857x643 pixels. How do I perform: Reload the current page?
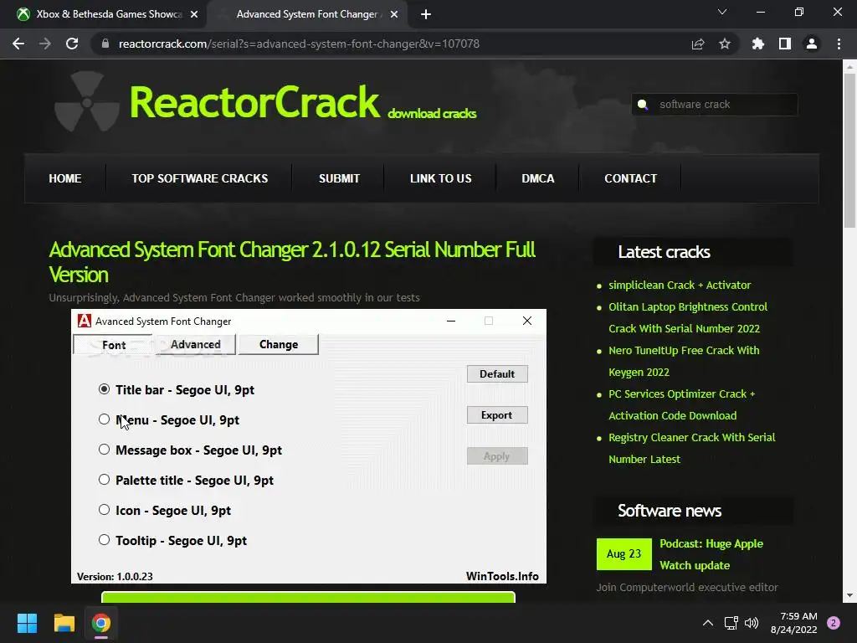click(72, 44)
